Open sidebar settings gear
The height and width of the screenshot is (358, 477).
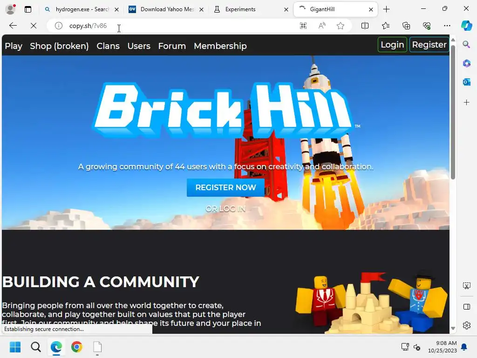pyautogui.click(x=466, y=325)
